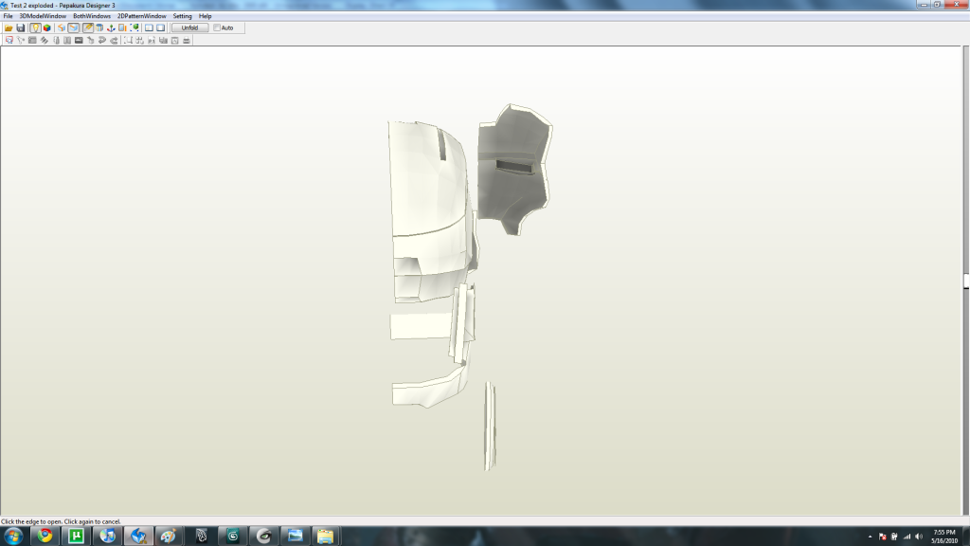Viewport: 970px width, 546px height.
Task: Open the BothWindows menu
Action: (x=92, y=16)
